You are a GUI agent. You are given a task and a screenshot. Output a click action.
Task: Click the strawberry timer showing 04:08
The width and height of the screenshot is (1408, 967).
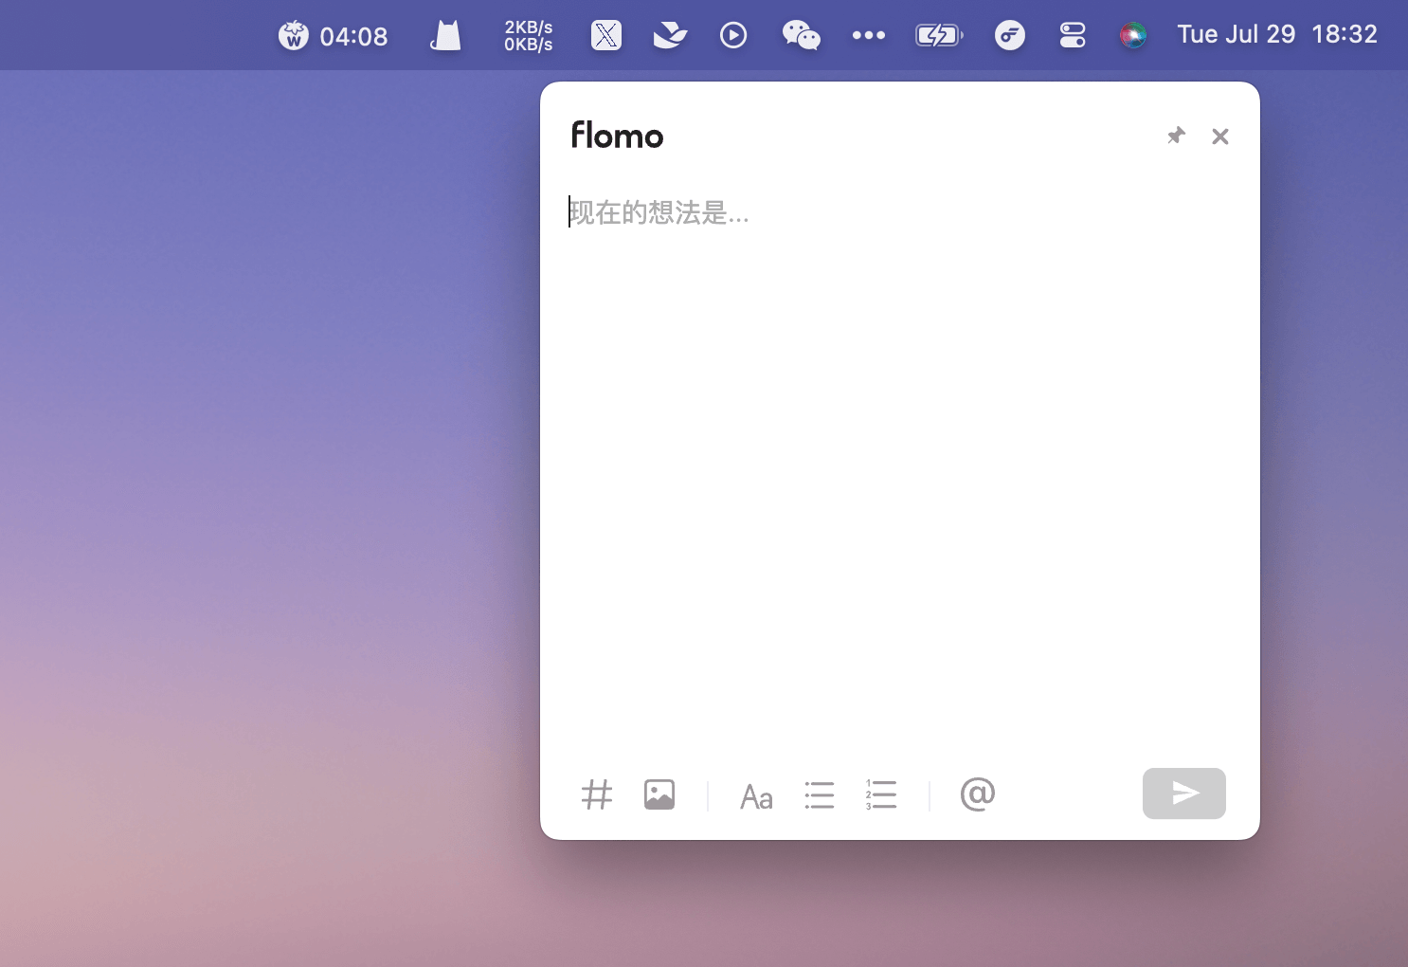click(x=334, y=36)
